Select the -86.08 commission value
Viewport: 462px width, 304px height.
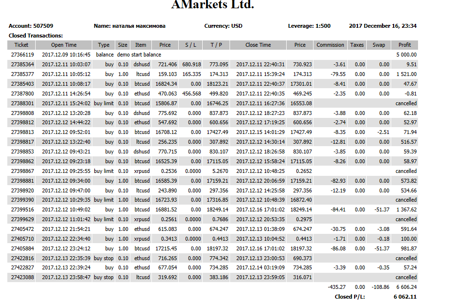(x=338, y=248)
